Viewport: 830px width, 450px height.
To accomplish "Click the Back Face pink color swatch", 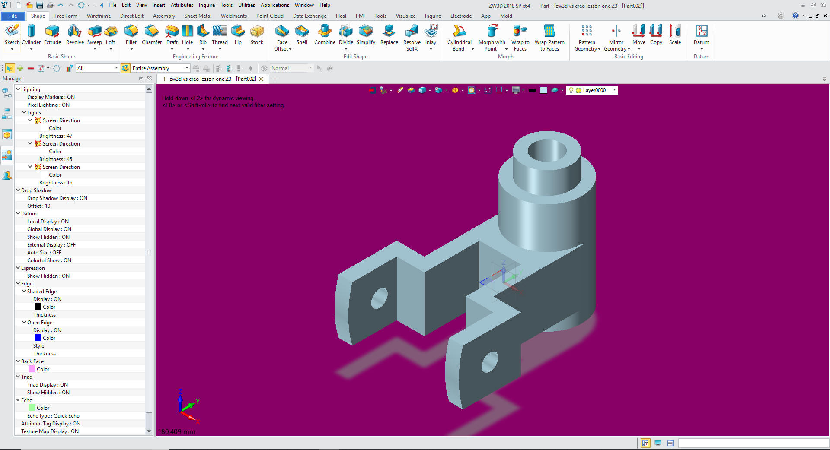I will pos(32,369).
